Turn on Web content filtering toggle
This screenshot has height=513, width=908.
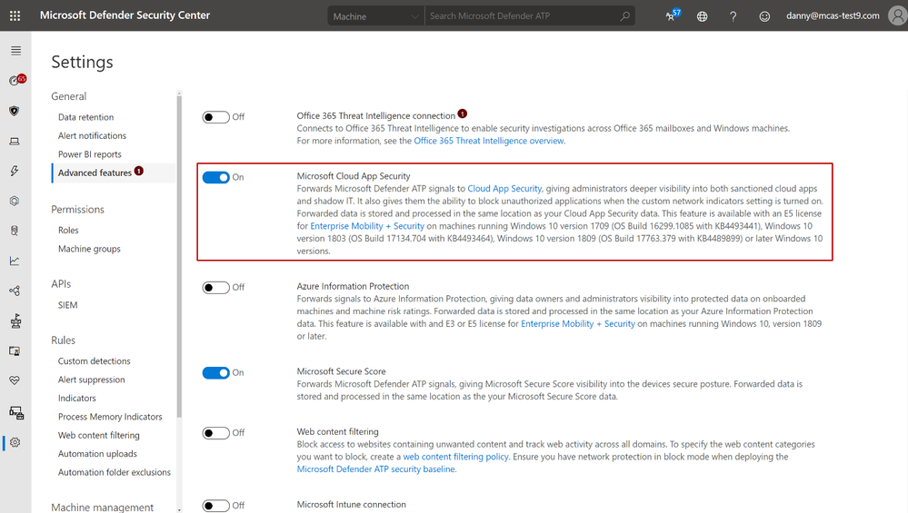[x=216, y=432]
